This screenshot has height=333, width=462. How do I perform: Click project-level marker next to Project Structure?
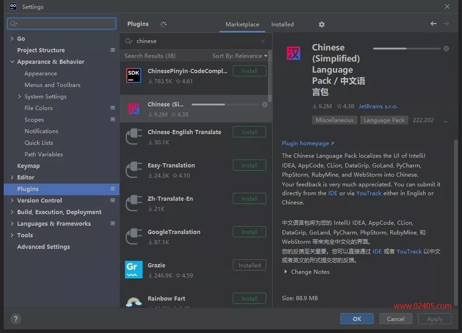pos(112,50)
